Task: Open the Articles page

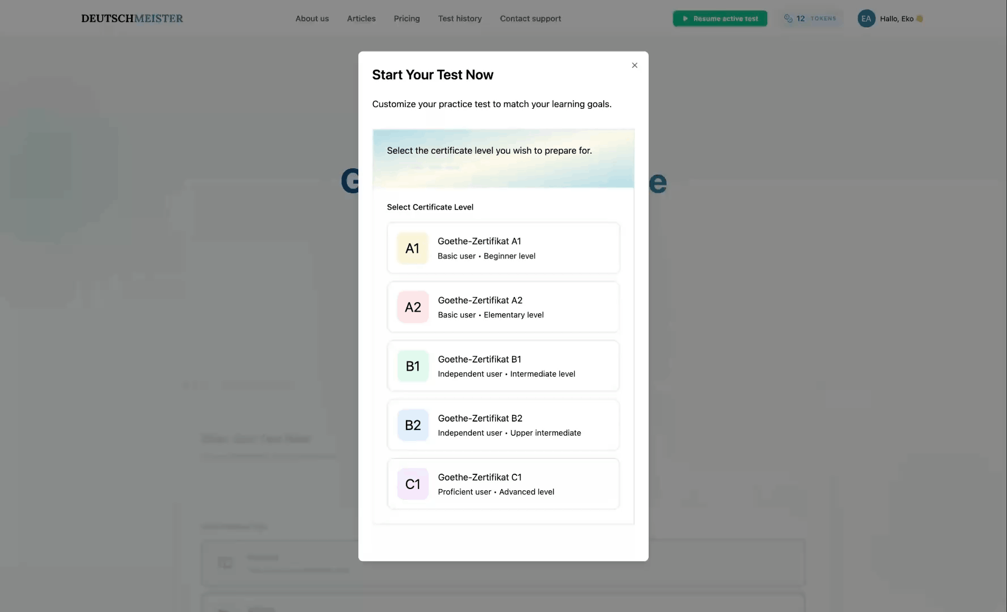Action: [x=361, y=19]
